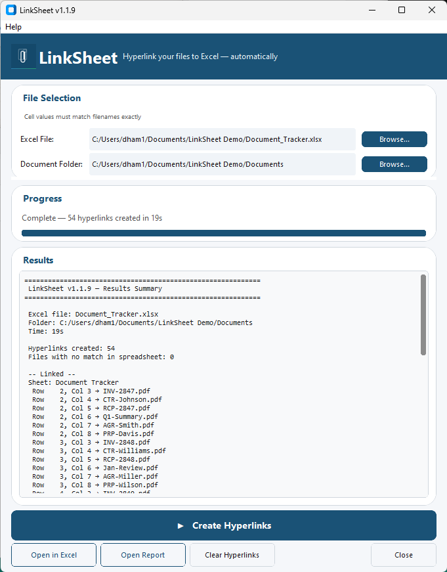Open the Help menu
The width and height of the screenshot is (447, 572).
pyautogui.click(x=14, y=27)
